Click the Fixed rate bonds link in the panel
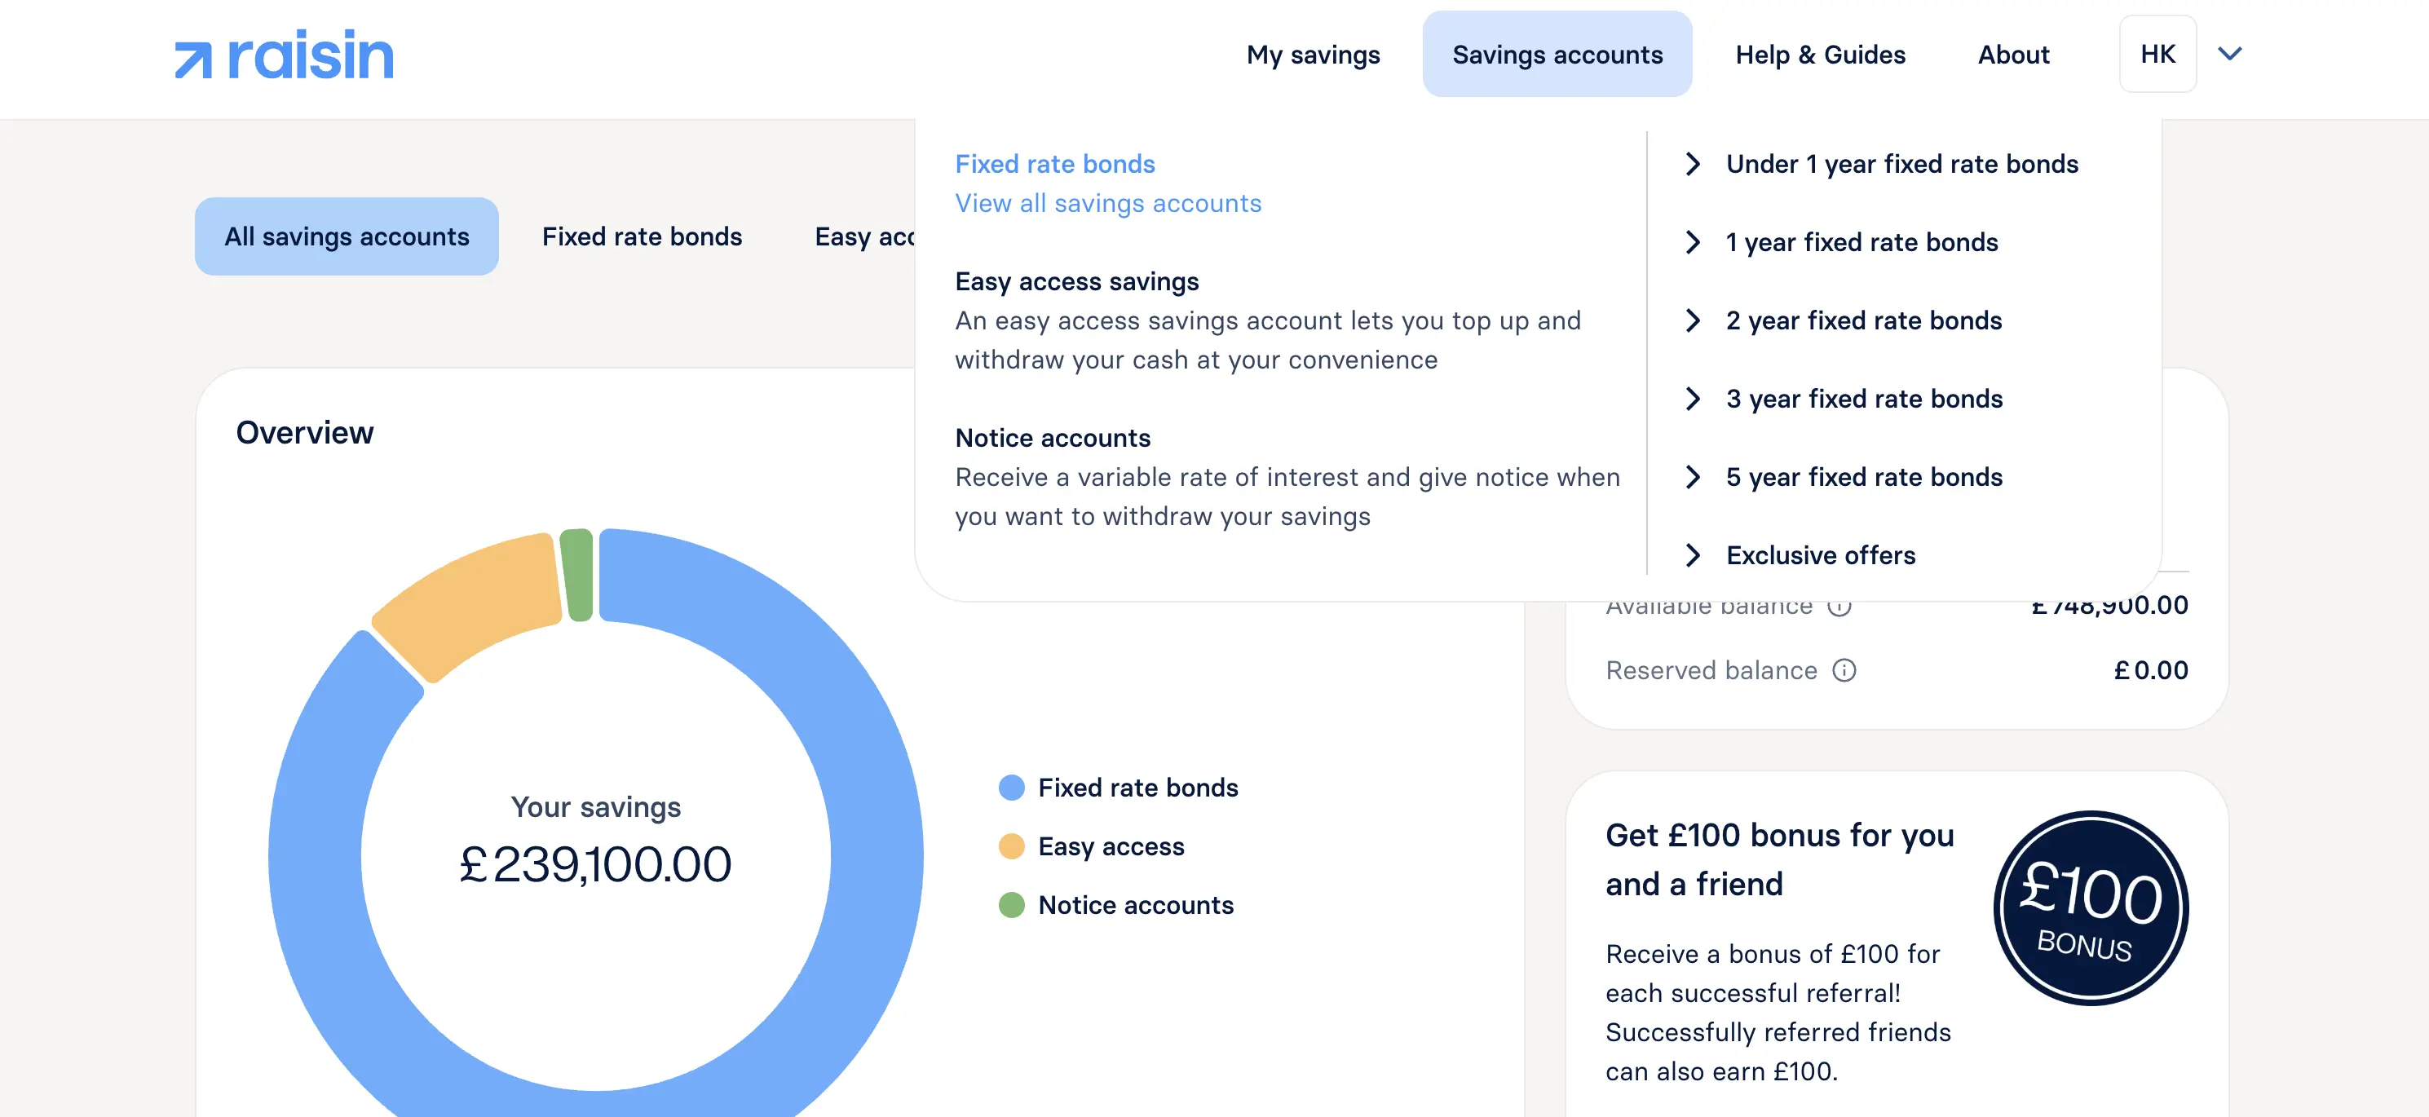2429x1117 pixels. click(1054, 163)
